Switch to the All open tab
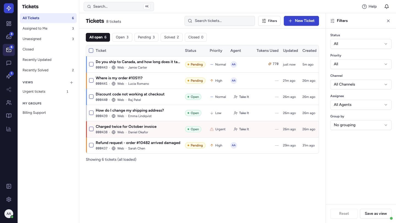The width and height of the screenshot is (396, 223). 98,37
